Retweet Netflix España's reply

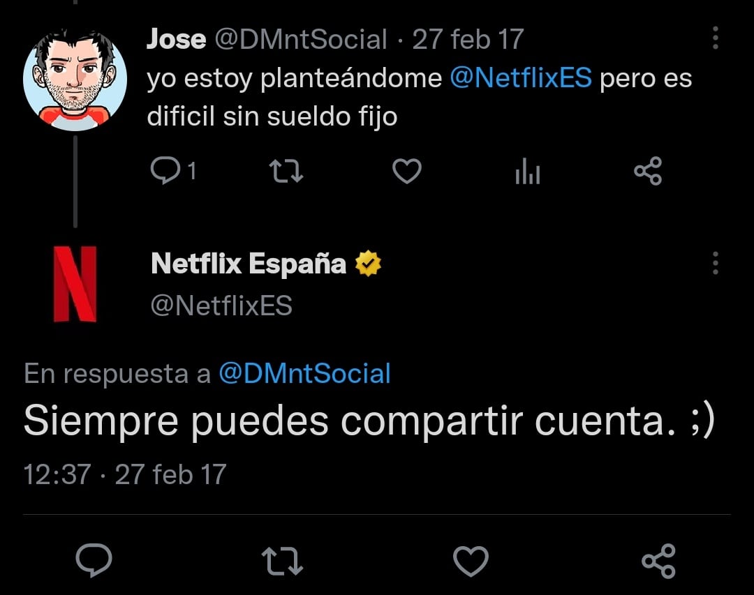[282, 560]
